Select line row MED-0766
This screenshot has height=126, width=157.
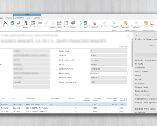tap(64, 105)
